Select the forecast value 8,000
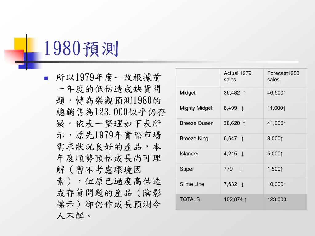The image size is (315, 236). coord(274,139)
